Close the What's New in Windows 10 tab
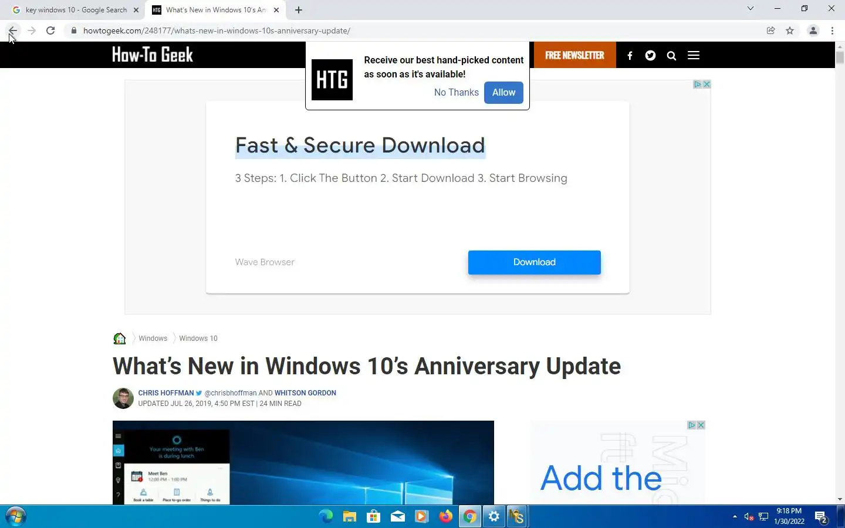 click(276, 10)
